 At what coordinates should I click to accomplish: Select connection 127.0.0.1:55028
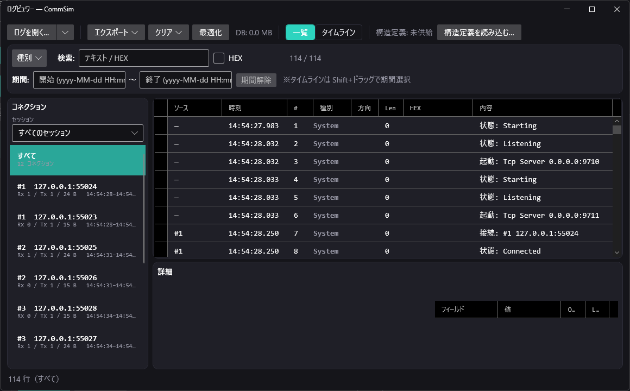(x=77, y=312)
